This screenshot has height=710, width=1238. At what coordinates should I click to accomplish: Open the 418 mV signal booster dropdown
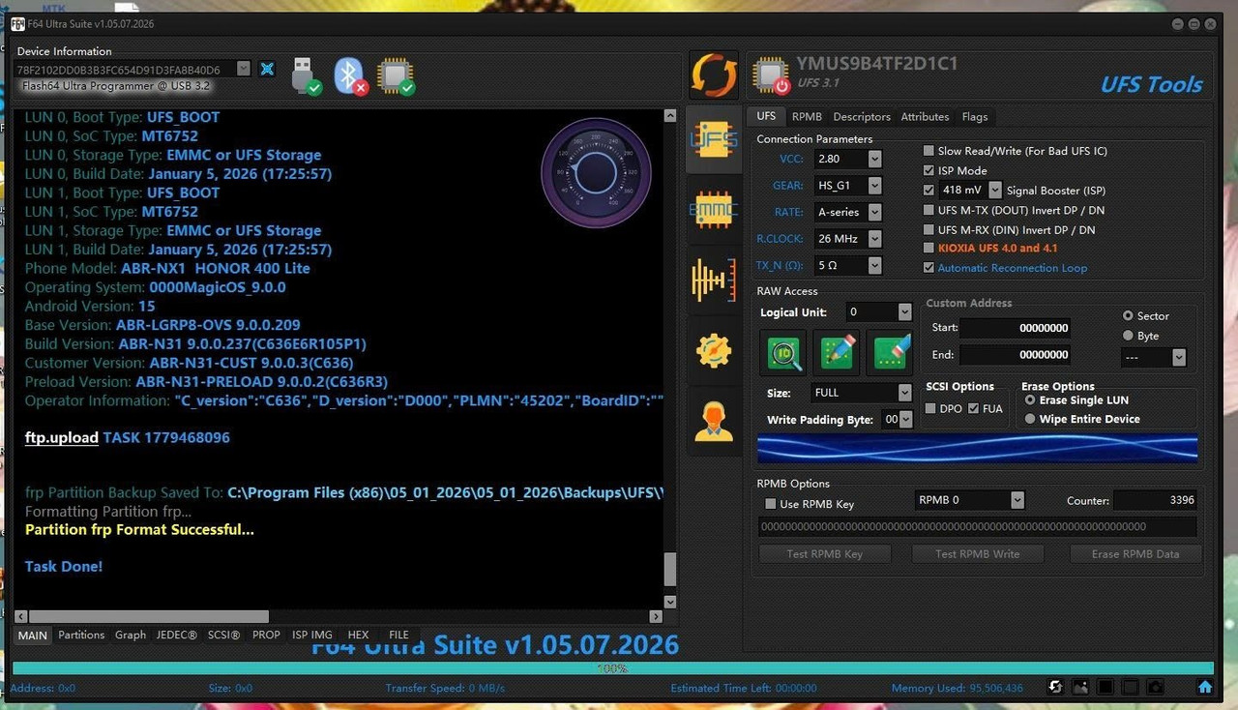(x=995, y=191)
